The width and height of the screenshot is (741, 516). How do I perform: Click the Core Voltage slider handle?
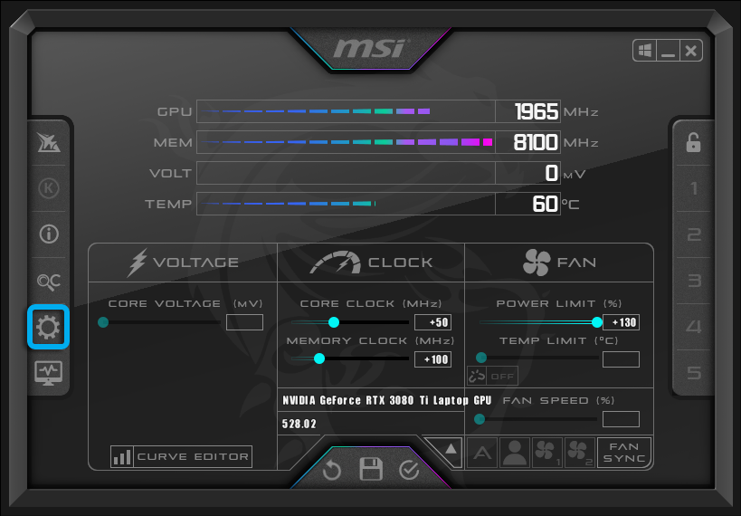[x=103, y=322]
